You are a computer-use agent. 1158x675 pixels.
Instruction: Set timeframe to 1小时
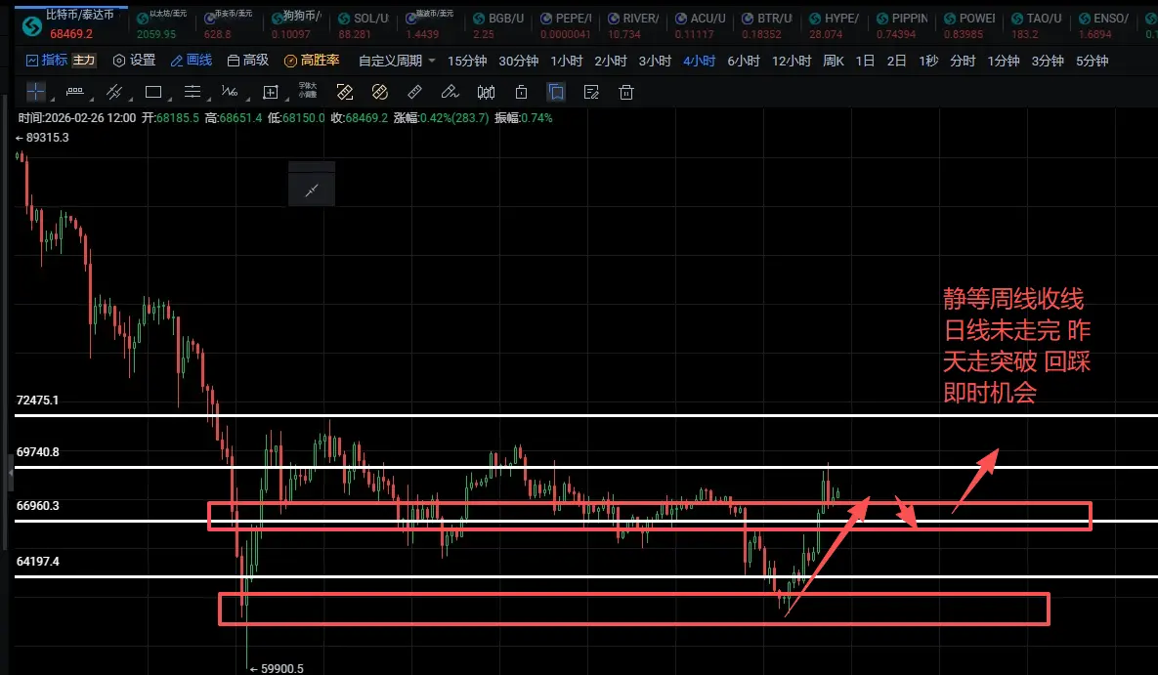[567, 61]
